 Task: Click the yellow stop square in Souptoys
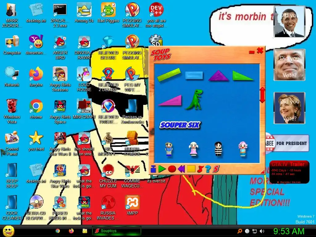[x=191, y=169]
